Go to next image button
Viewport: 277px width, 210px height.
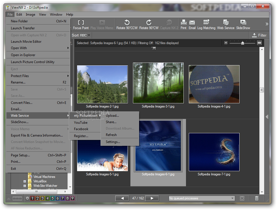click(x=152, y=198)
